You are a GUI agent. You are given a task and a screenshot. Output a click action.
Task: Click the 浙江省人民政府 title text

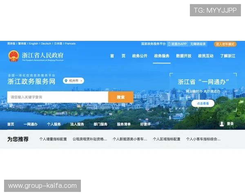(42, 56)
